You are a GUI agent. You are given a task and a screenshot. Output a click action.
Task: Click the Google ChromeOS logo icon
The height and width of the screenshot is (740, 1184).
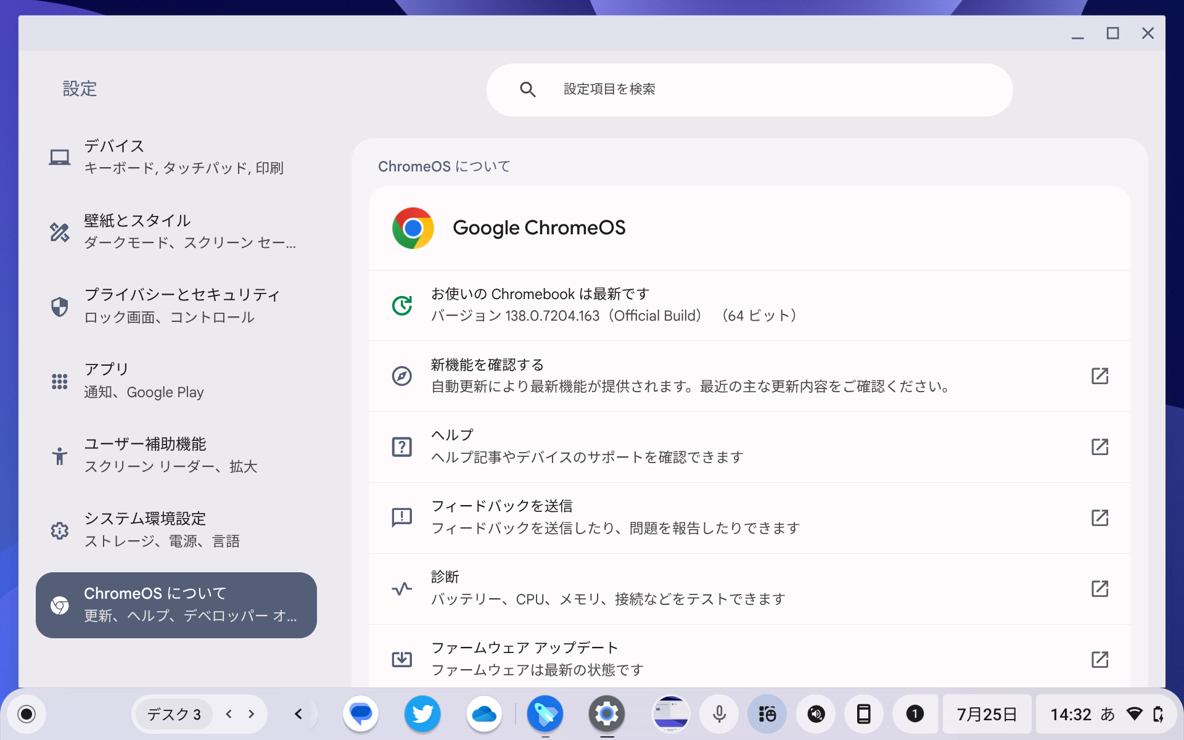click(413, 228)
